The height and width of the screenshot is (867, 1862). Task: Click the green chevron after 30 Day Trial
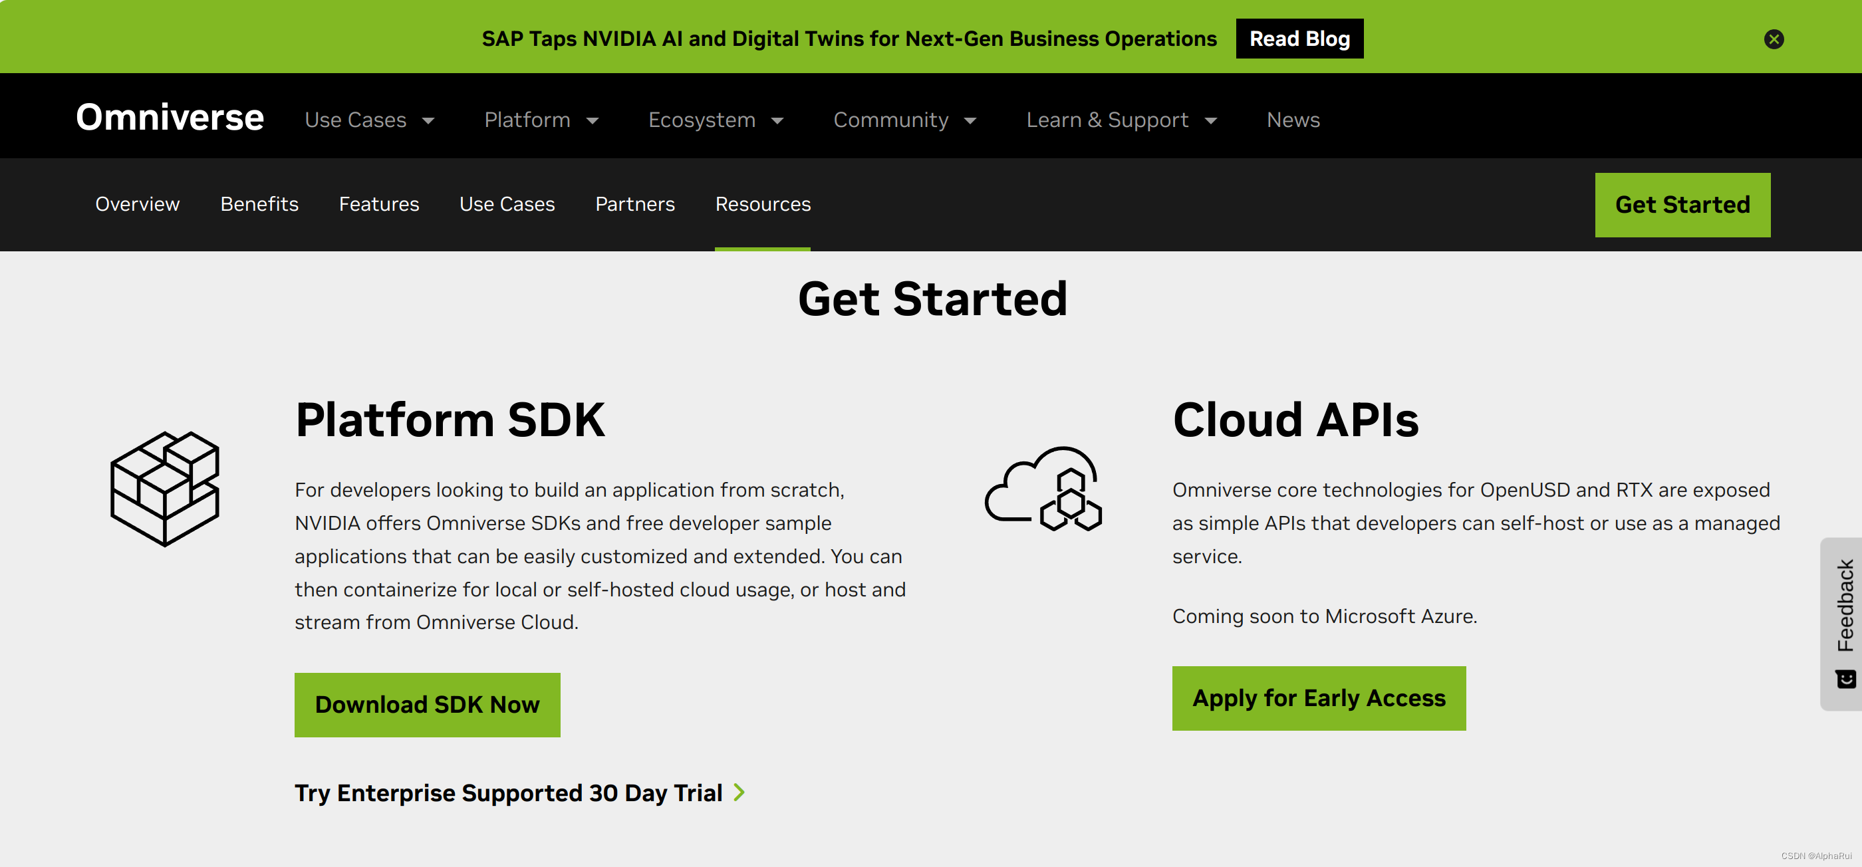point(739,793)
